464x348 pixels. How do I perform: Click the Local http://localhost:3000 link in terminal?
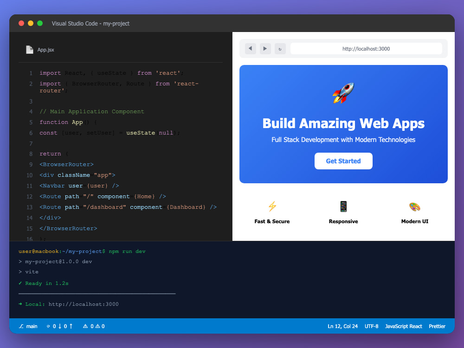(x=69, y=304)
